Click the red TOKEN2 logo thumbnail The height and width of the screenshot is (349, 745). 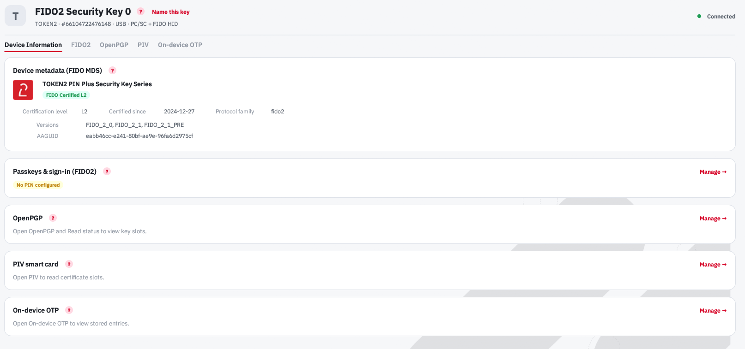23,90
